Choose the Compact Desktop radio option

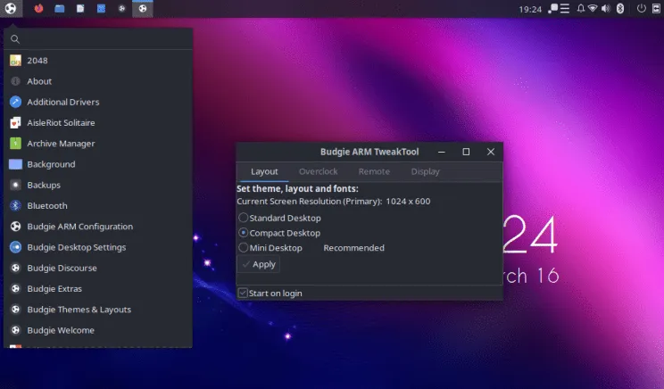(243, 233)
